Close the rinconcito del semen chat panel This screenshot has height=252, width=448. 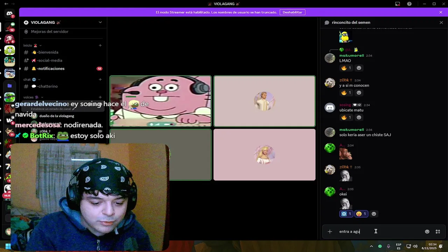[441, 22]
